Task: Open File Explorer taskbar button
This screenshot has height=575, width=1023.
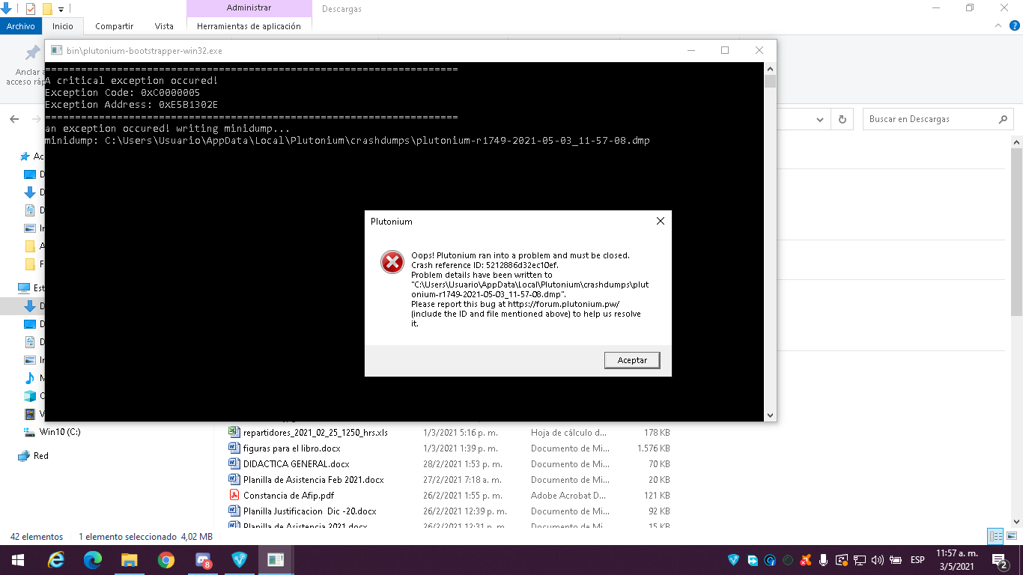Action: pos(130,560)
